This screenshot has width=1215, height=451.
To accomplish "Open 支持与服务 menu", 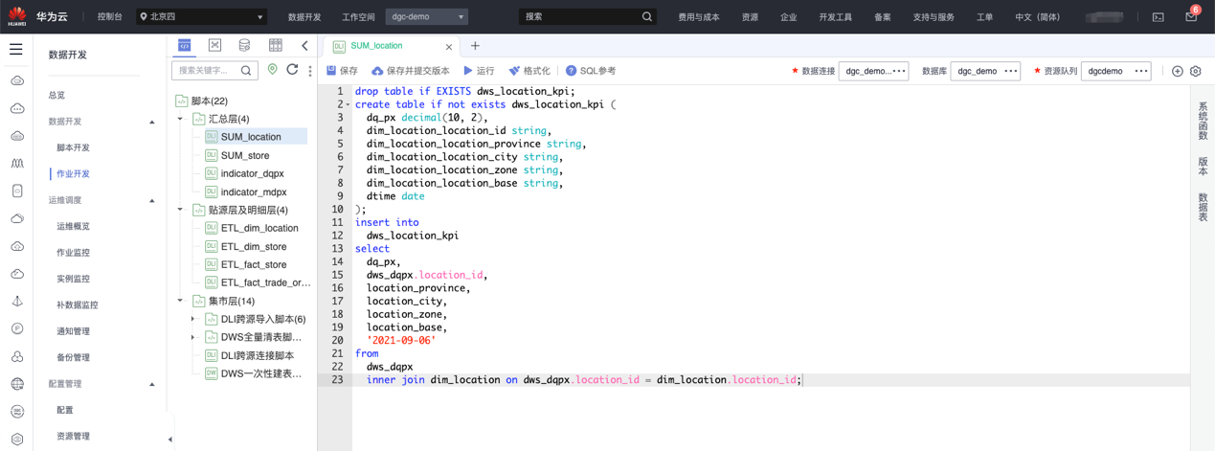I will (x=934, y=16).
